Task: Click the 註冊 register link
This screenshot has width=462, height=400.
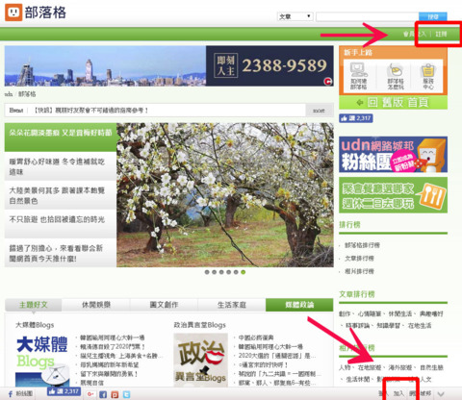Action: 441,34
